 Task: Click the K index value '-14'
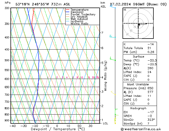tap(151, 44)
